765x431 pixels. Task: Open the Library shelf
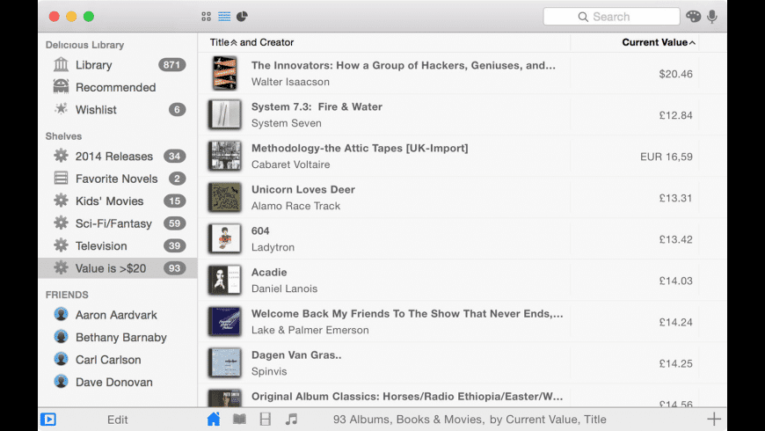pyautogui.click(x=118, y=65)
